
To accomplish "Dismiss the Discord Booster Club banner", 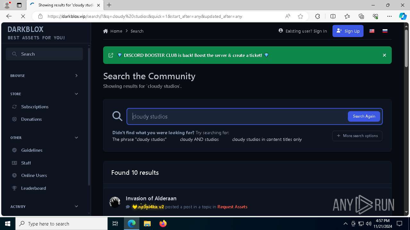I will [384, 55].
